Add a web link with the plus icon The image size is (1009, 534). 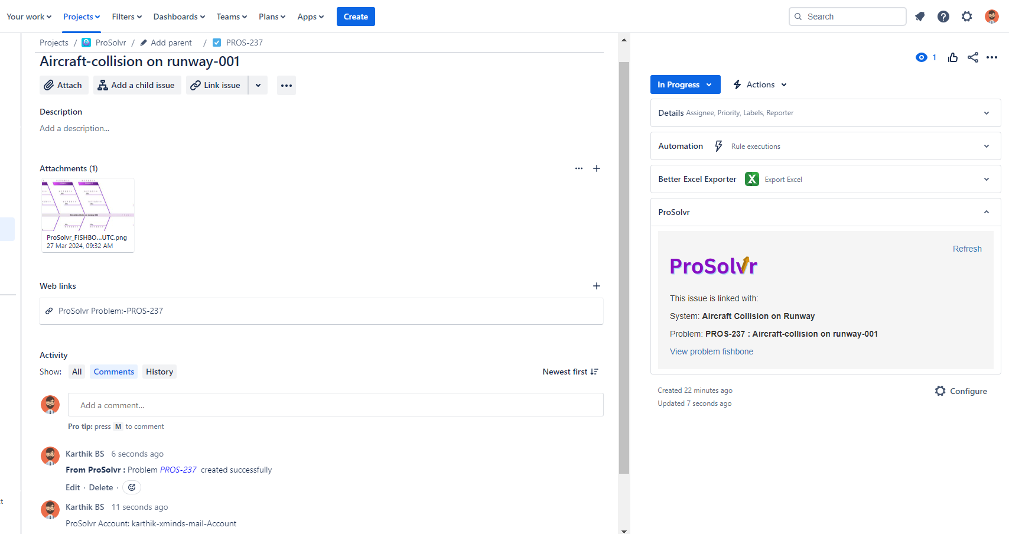pyautogui.click(x=597, y=286)
